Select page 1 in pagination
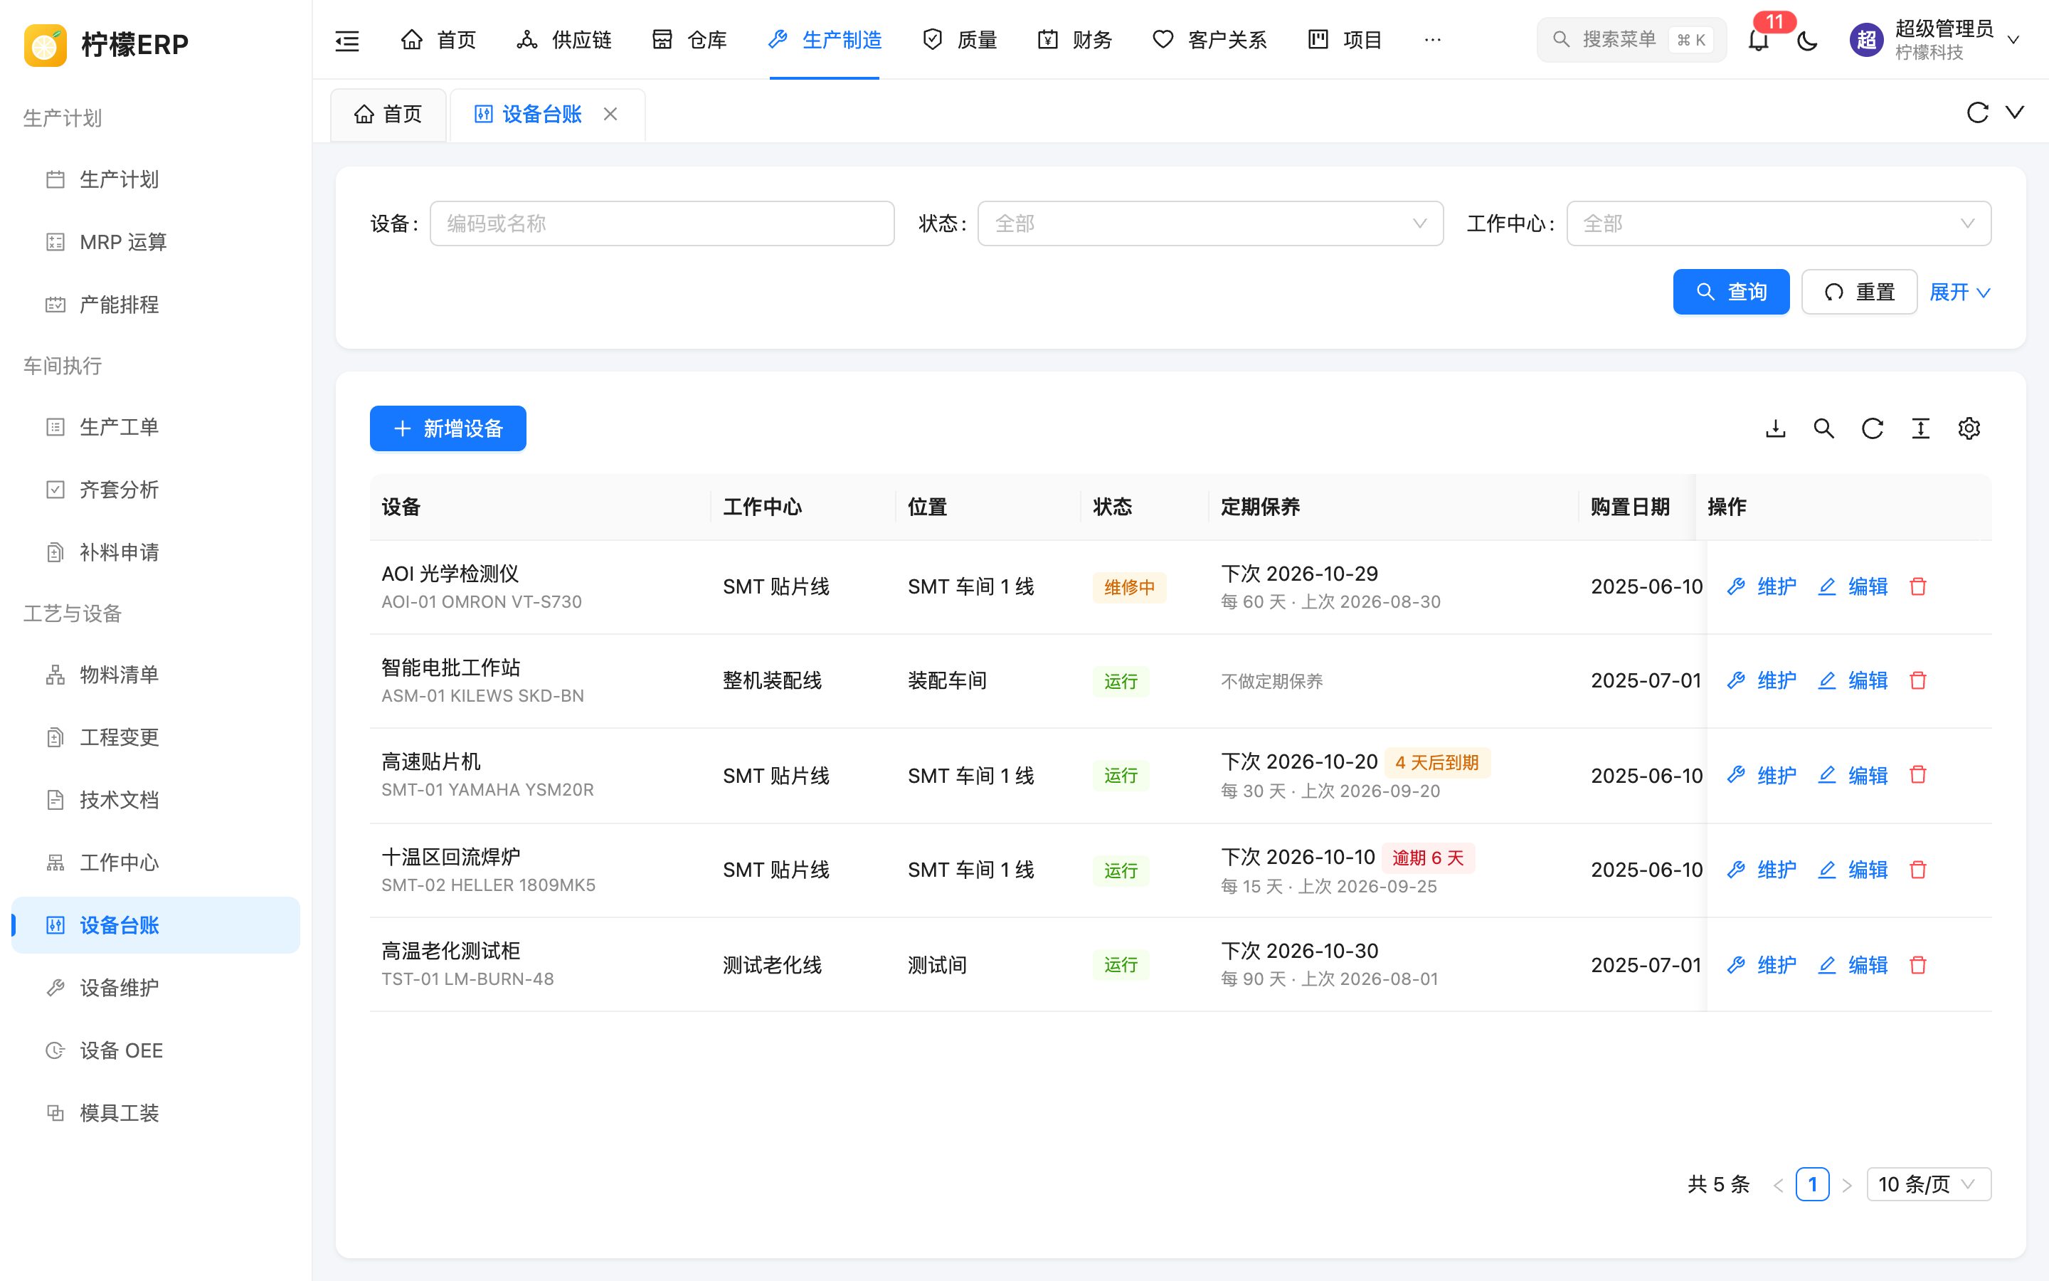This screenshot has width=2049, height=1281. (x=1812, y=1184)
